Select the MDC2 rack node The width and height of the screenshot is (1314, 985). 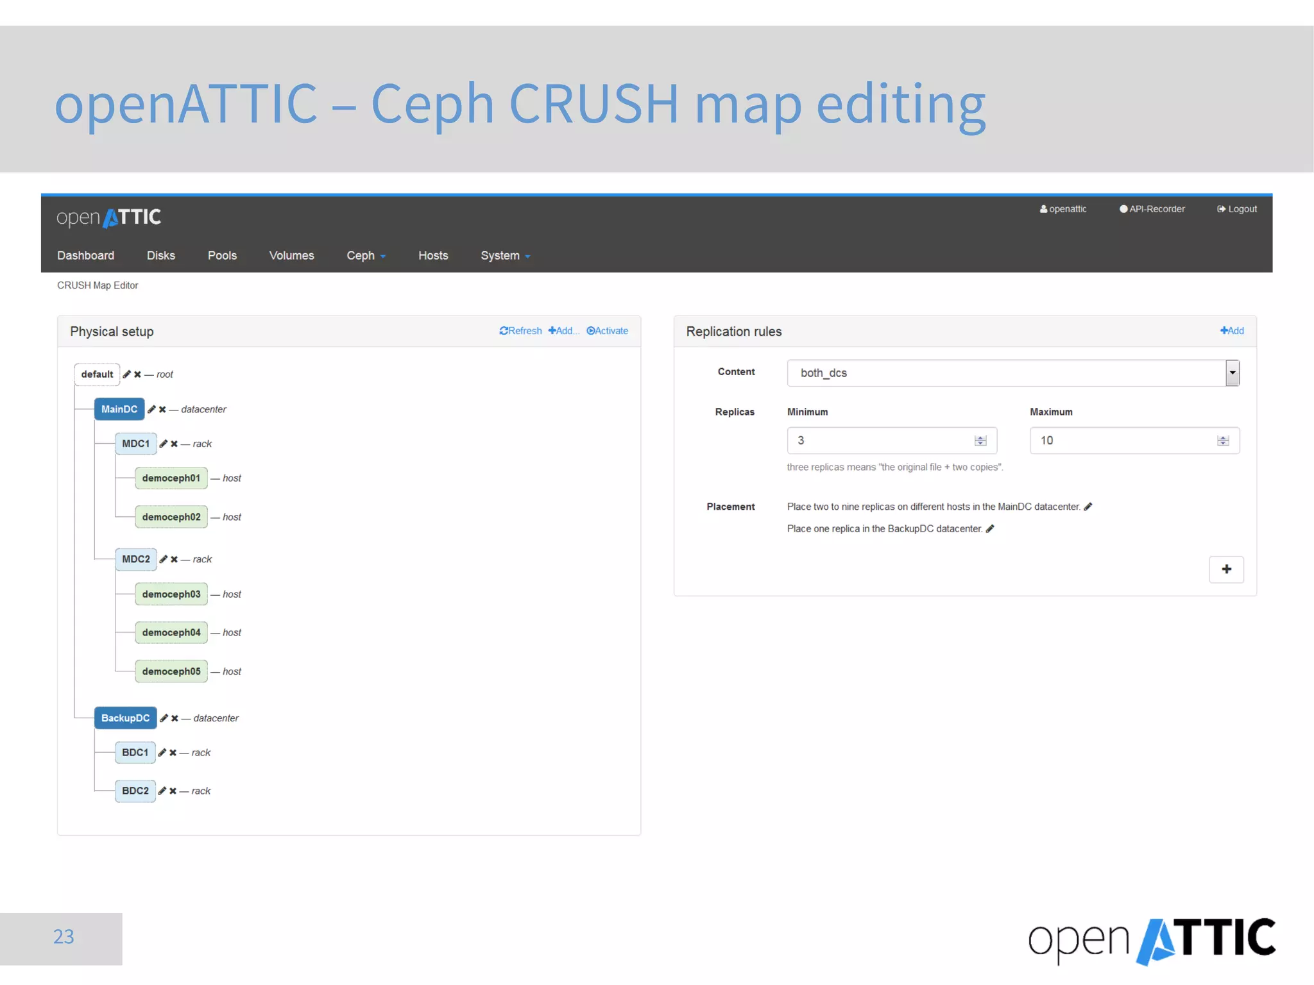(x=136, y=559)
